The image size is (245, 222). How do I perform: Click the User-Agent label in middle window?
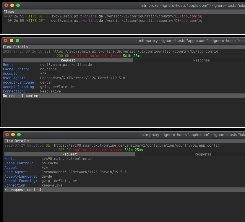[x=14, y=78]
